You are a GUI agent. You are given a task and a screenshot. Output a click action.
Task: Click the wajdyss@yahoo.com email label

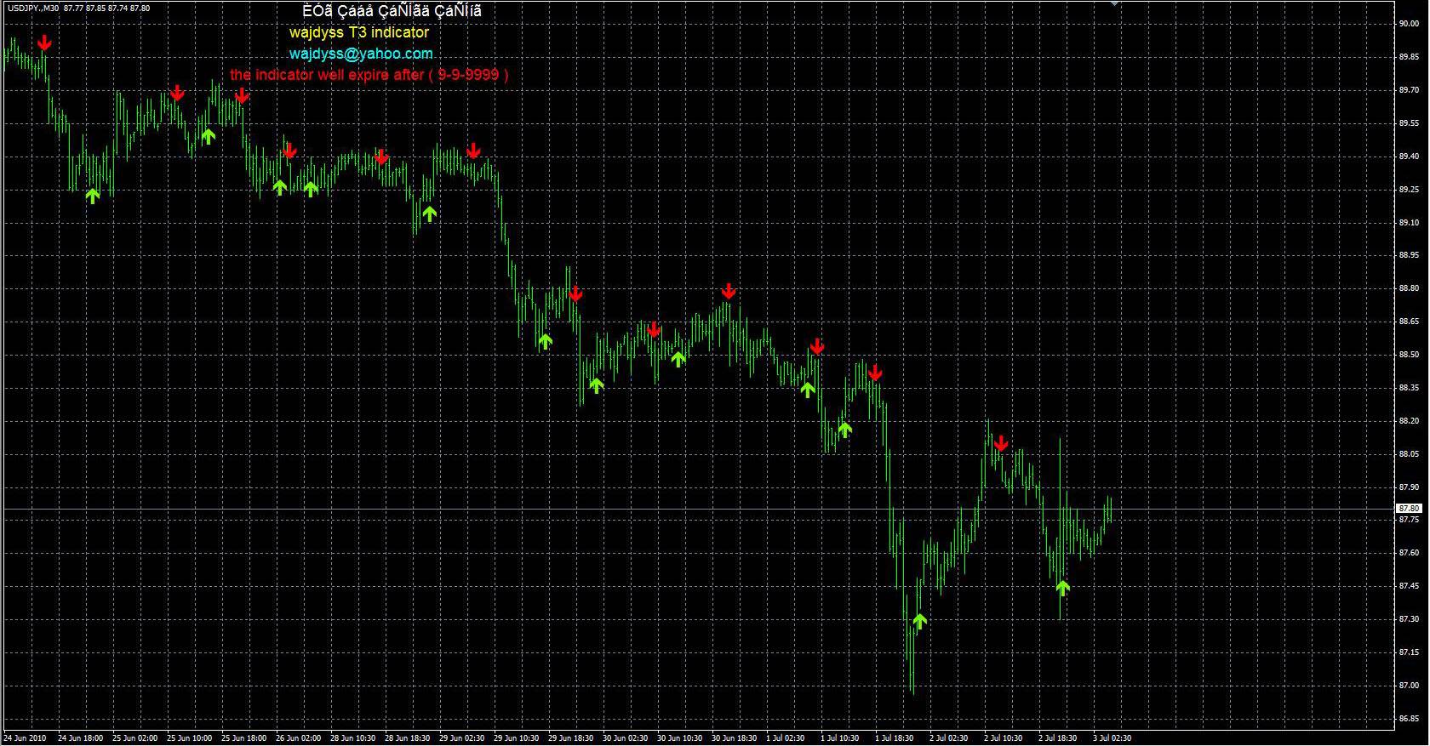pyautogui.click(x=361, y=54)
